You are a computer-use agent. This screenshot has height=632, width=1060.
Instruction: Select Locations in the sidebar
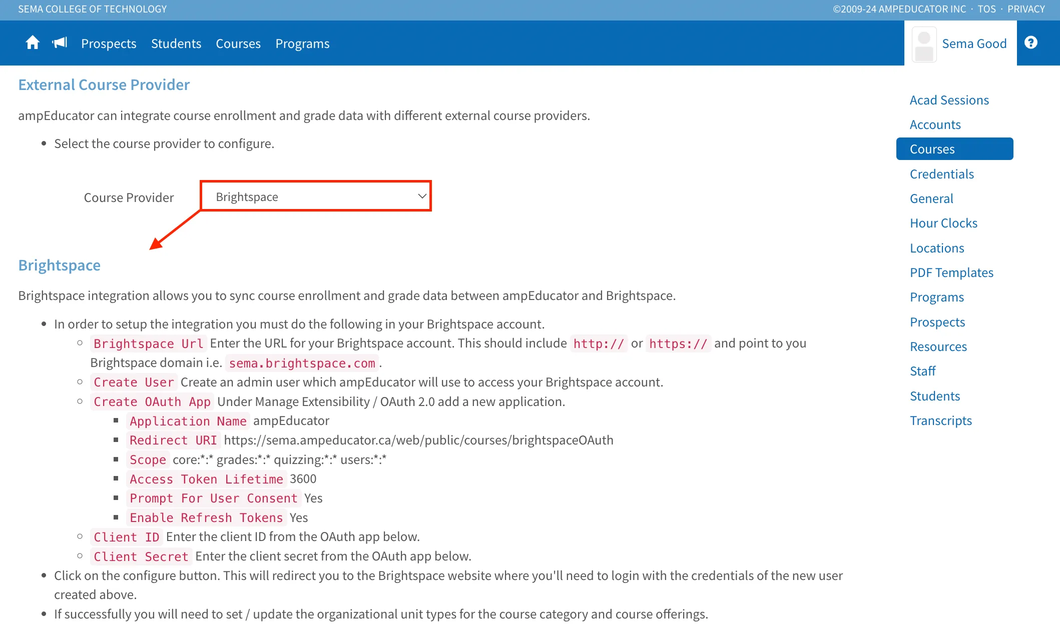[x=937, y=248]
